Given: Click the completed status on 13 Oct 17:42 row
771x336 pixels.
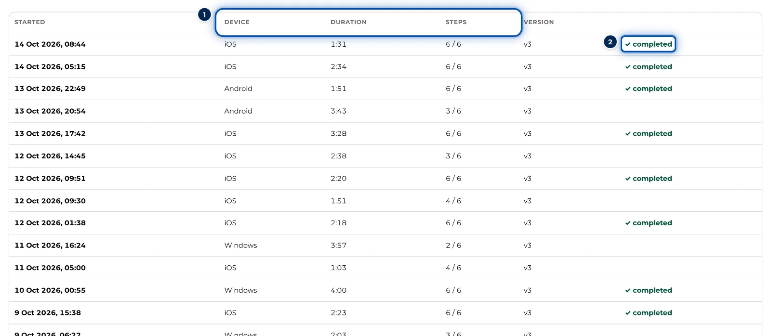Looking at the screenshot, I should 648,133.
